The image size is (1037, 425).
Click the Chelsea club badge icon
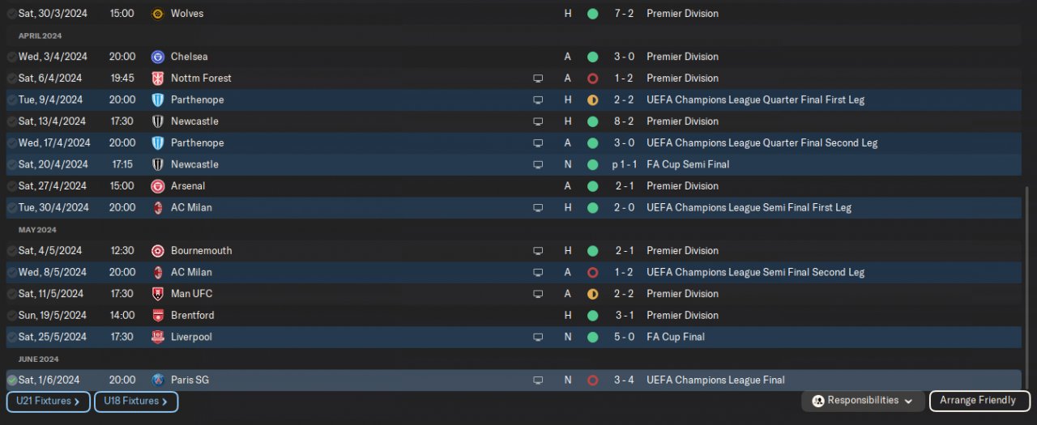tap(157, 57)
